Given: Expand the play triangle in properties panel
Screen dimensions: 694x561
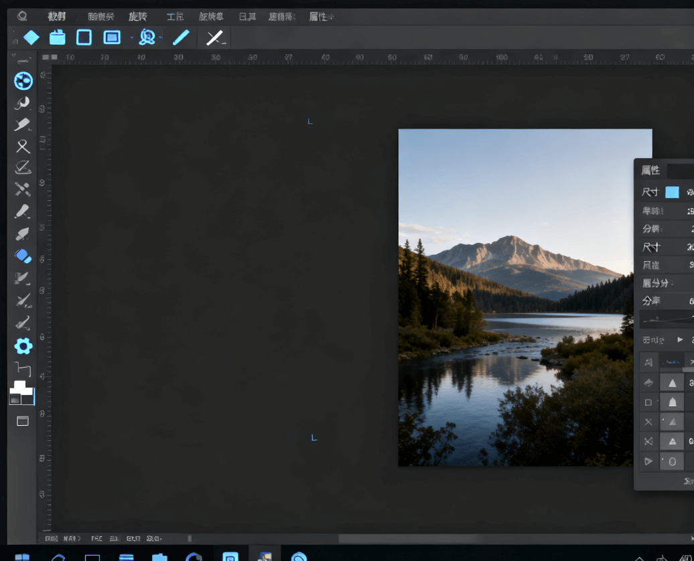Looking at the screenshot, I should point(681,340).
